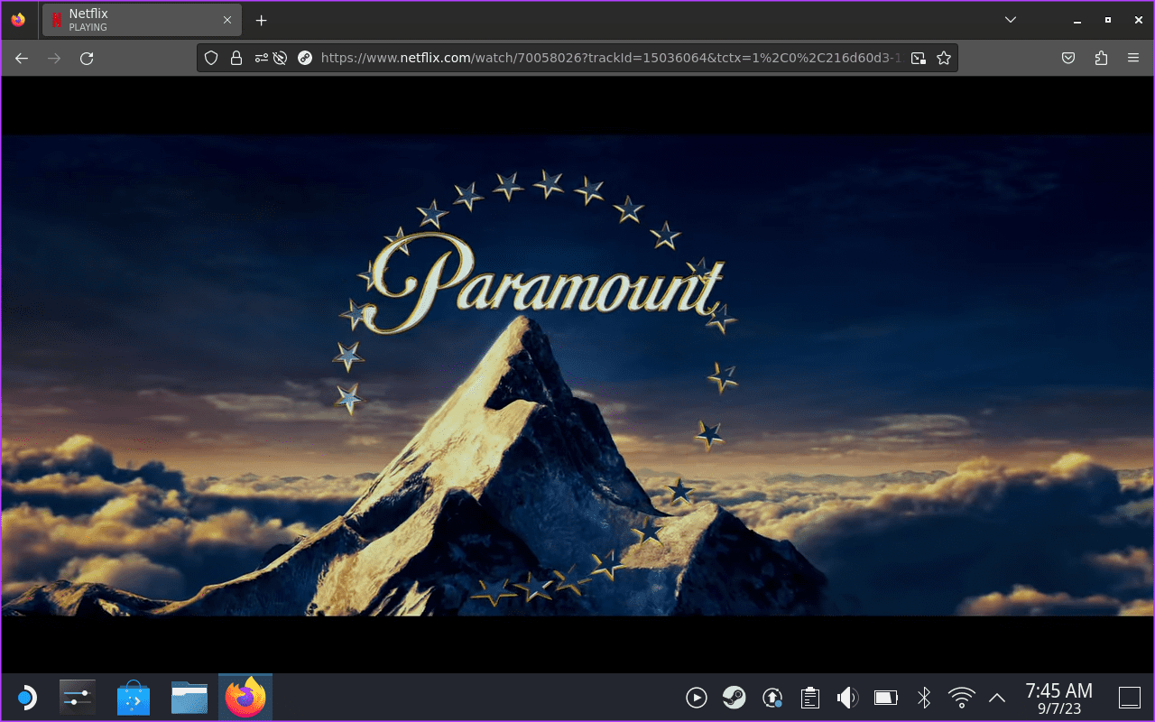Click the clipboard manager tray icon
Screen dimensions: 1155x722
click(x=810, y=697)
